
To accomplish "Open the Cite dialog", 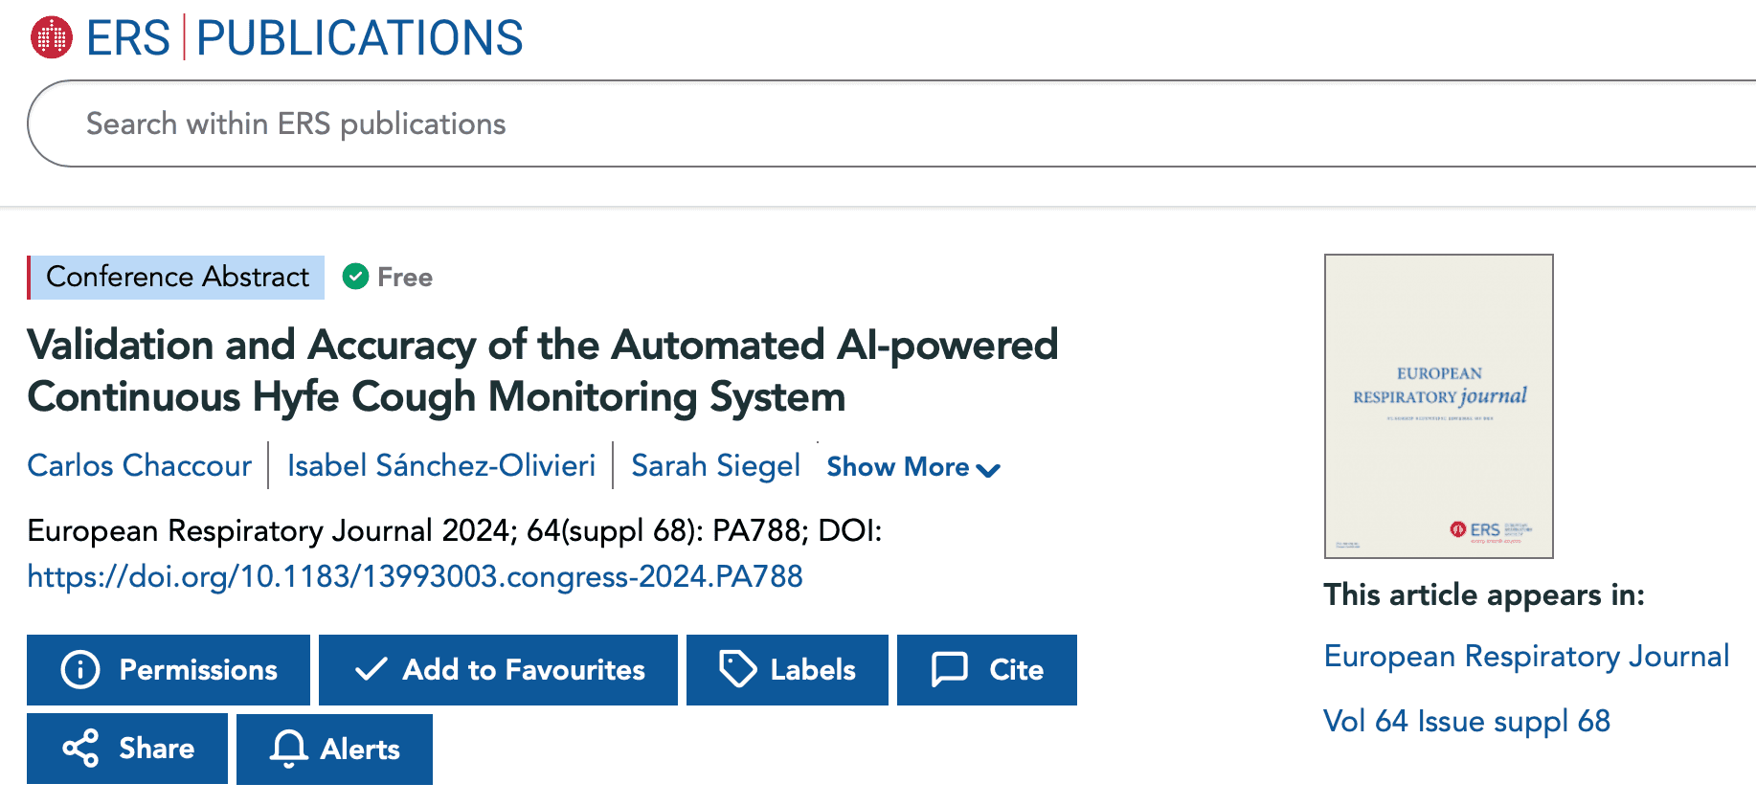I will click(987, 670).
